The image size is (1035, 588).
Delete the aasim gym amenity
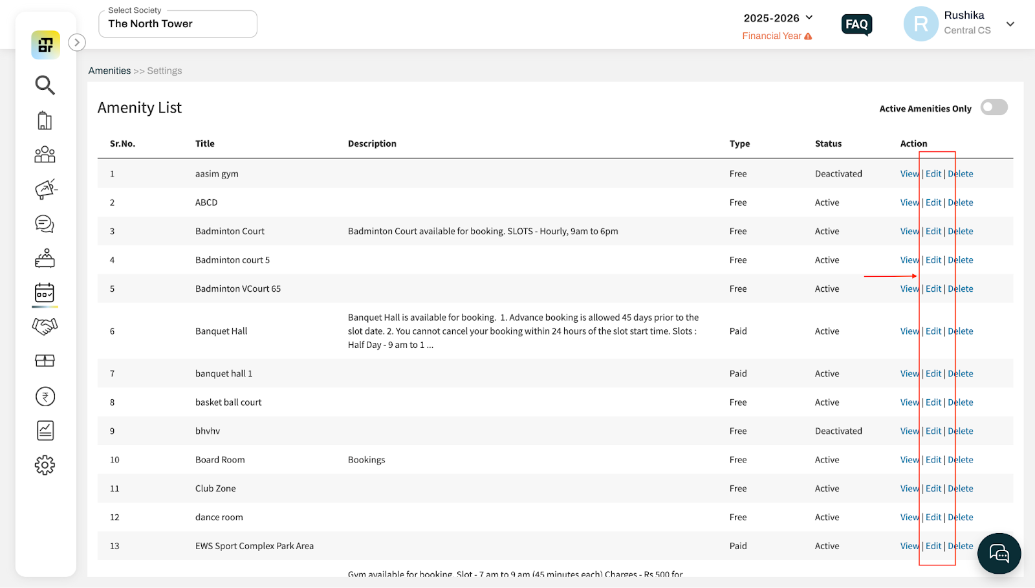[x=961, y=173]
